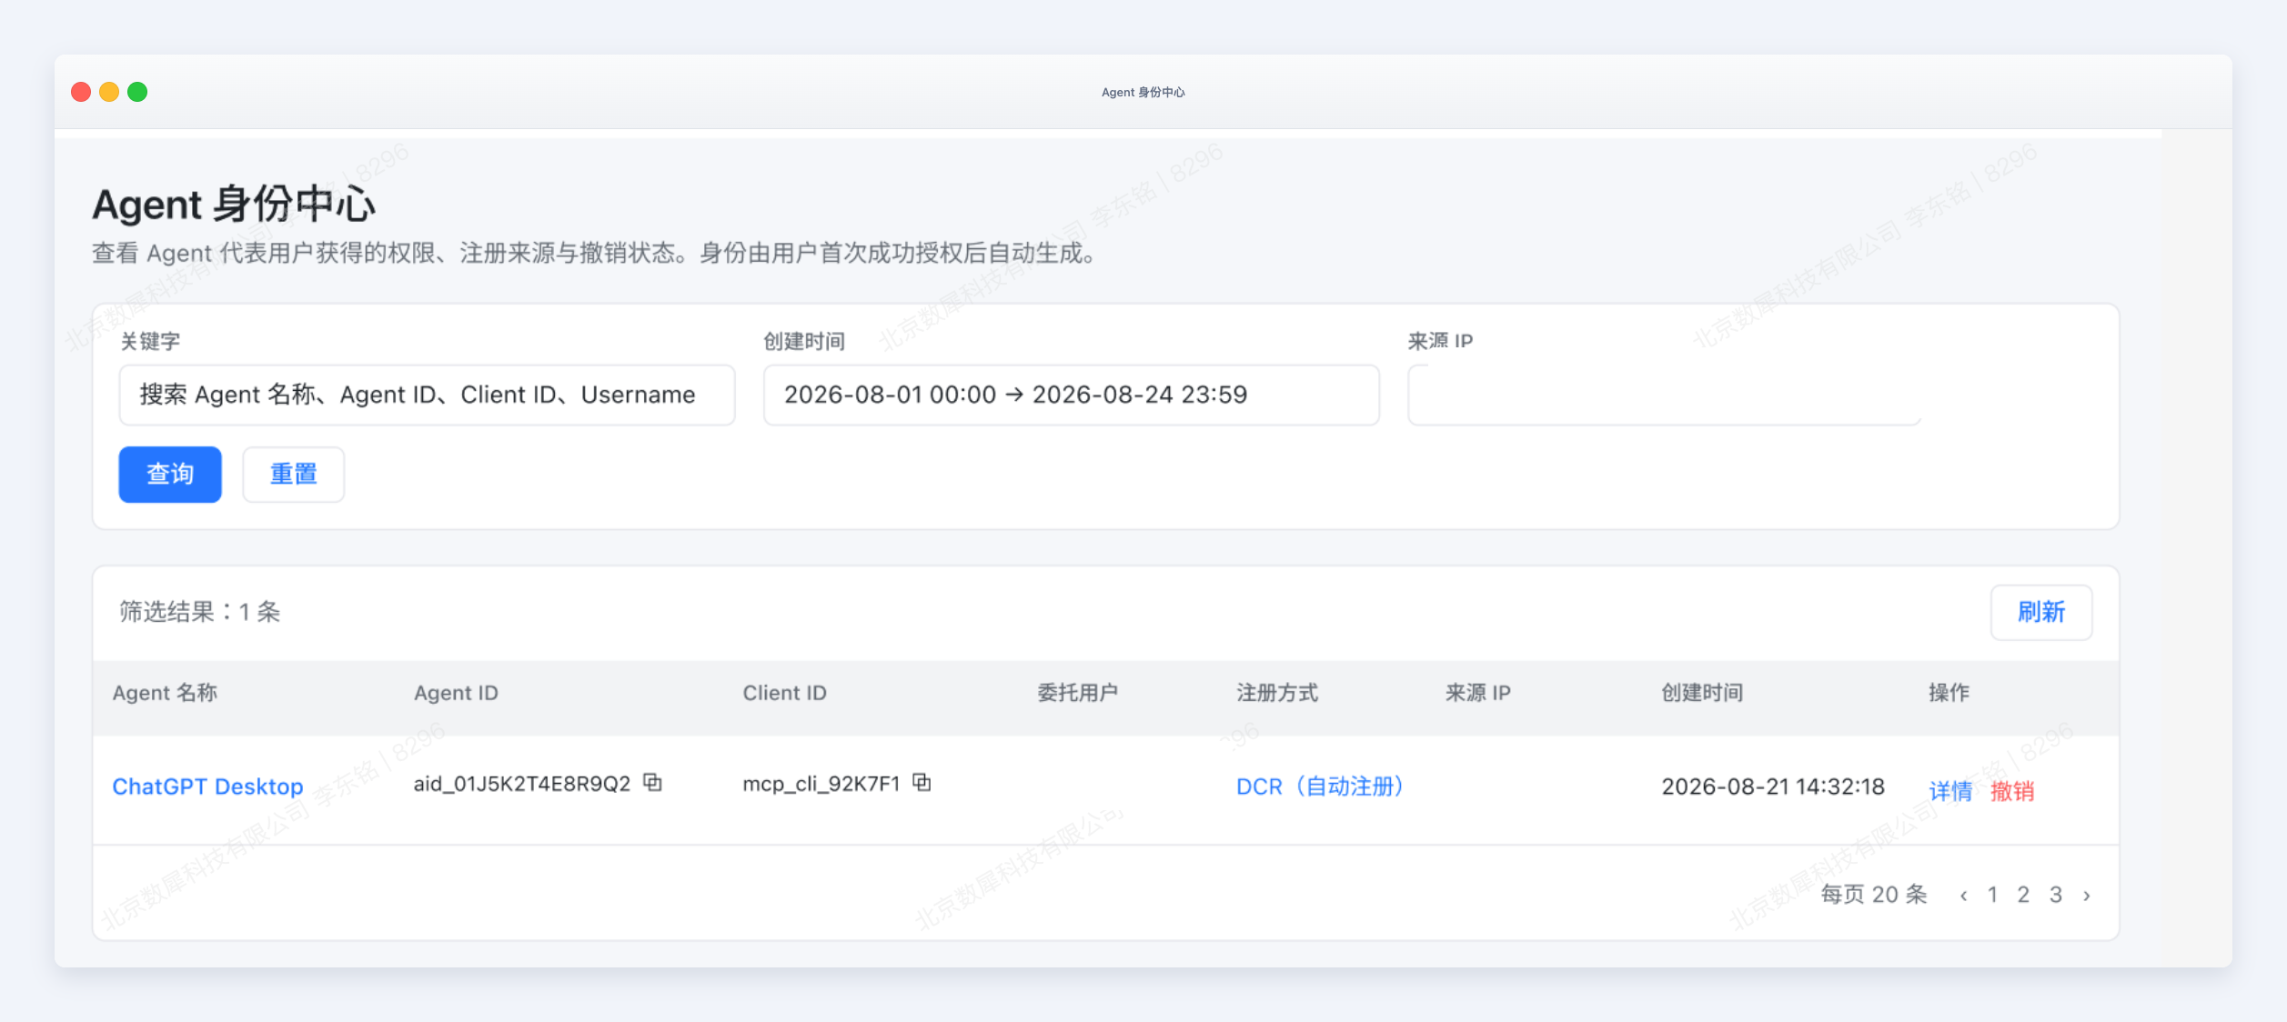The width and height of the screenshot is (2287, 1022).
Task: Open 详情 for ChatGPT Desktop
Action: [x=1950, y=791]
